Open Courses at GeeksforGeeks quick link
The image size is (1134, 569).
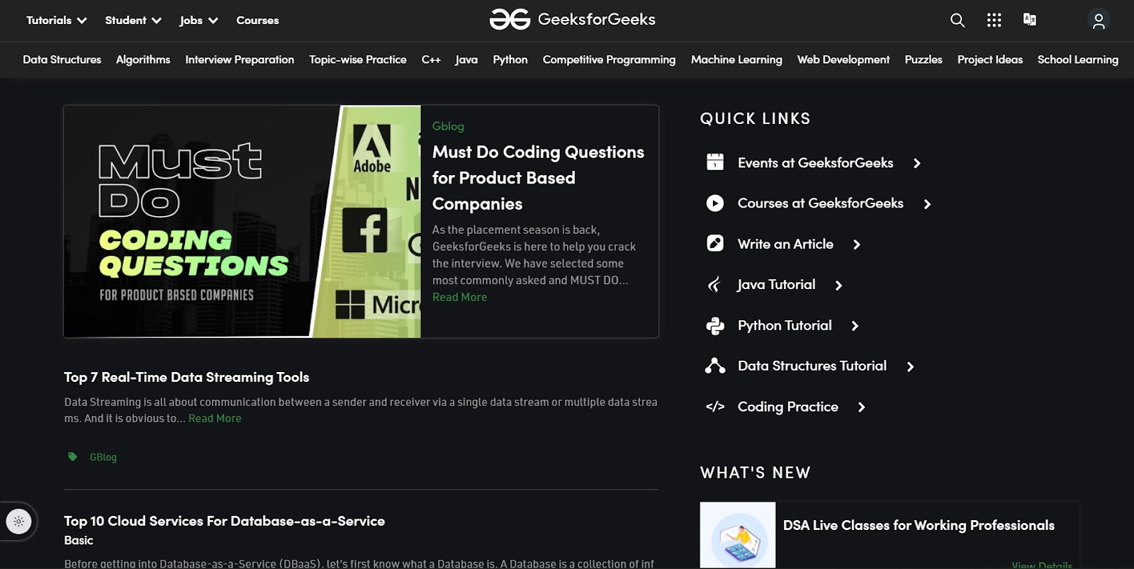click(x=820, y=203)
